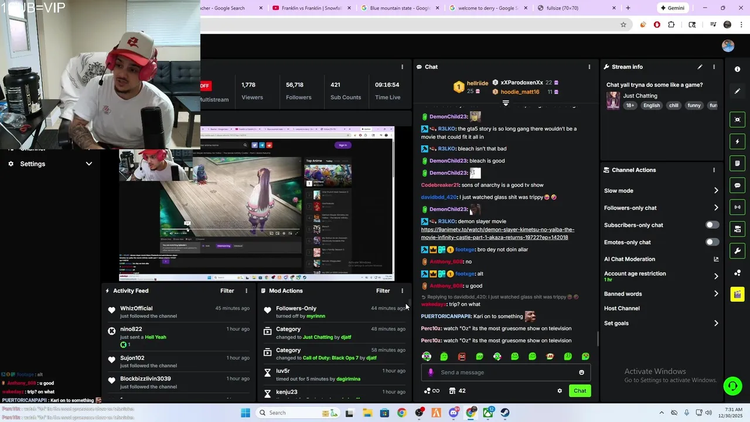Open the 9animetv demon slayer link in chat
750x422 pixels.
pos(497,233)
